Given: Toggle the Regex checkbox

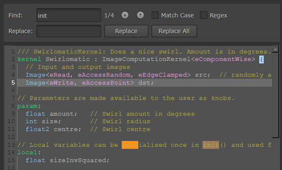Looking at the screenshot, I should [x=204, y=15].
